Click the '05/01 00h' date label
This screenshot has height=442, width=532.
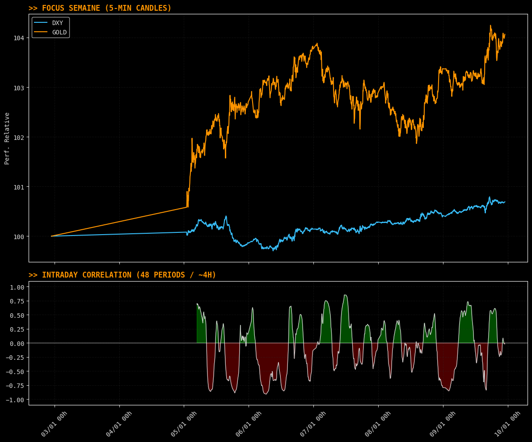point(184,424)
